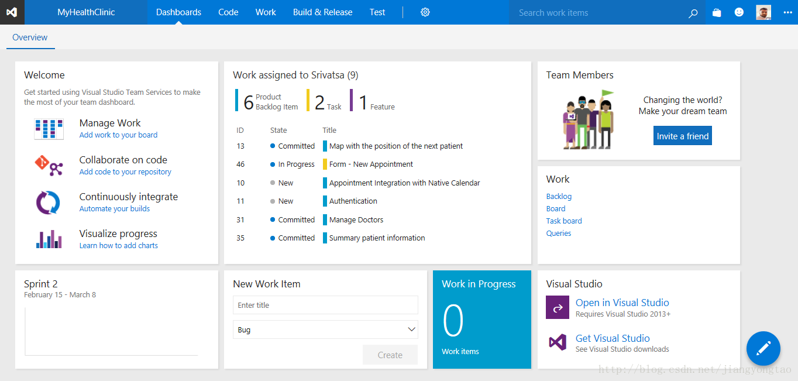The width and height of the screenshot is (798, 381).
Task: Click the smiley feedback icon
Action: pyautogui.click(x=739, y=12)
